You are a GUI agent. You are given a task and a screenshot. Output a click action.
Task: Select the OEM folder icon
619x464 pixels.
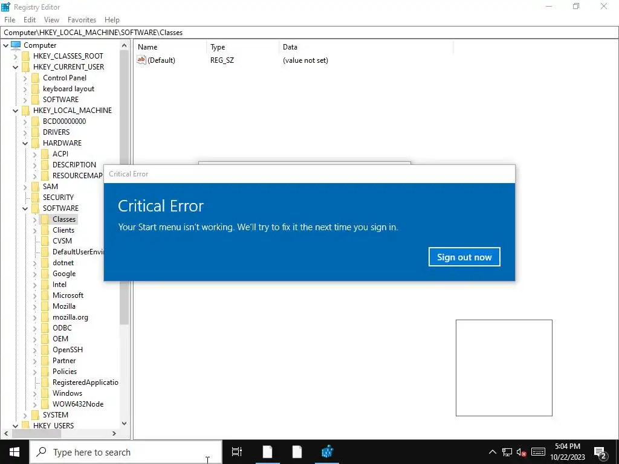click(45, 339)
